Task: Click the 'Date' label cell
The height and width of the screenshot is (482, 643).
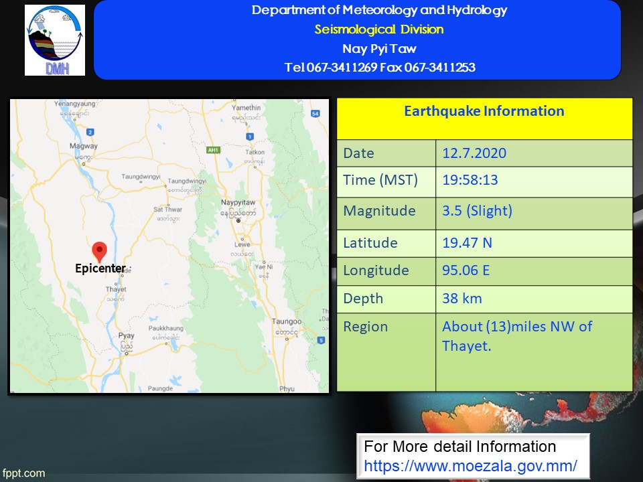Action: (386, 153)
